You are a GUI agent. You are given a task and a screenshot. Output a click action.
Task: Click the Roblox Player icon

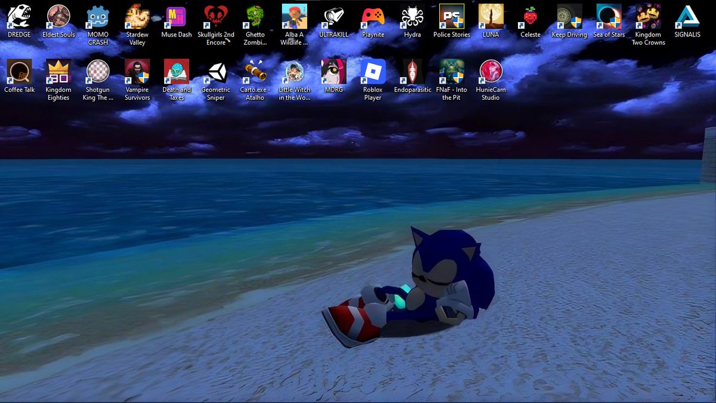(373, 72)
